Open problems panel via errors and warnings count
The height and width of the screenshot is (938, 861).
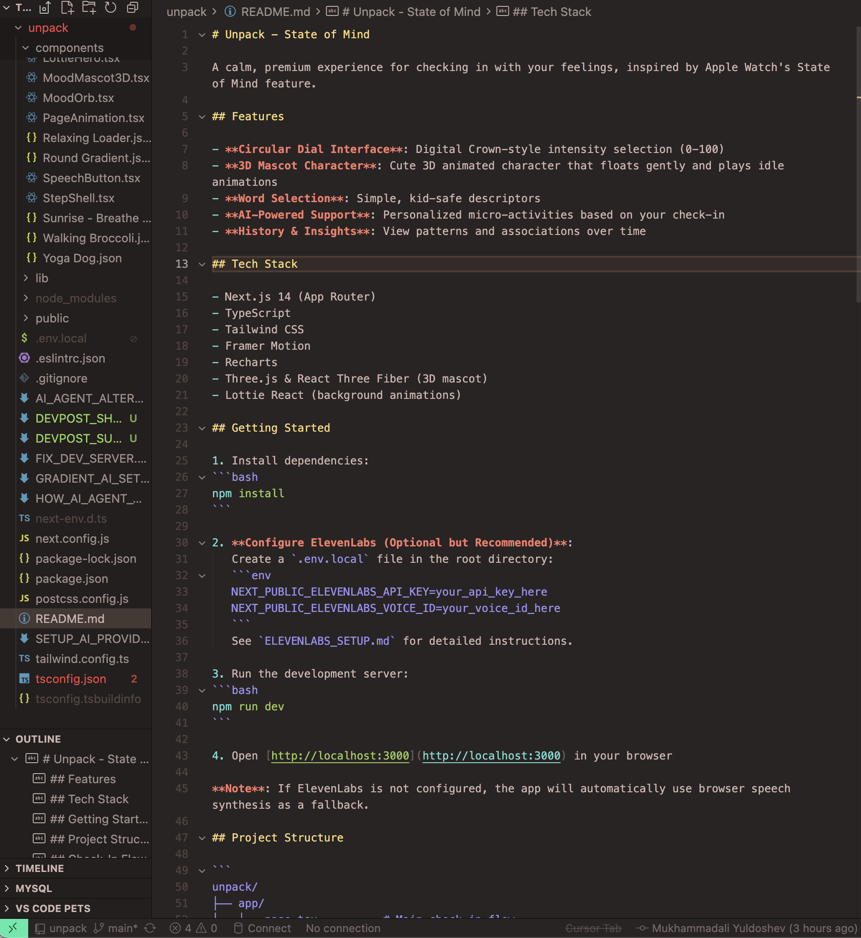pos(193,928)
